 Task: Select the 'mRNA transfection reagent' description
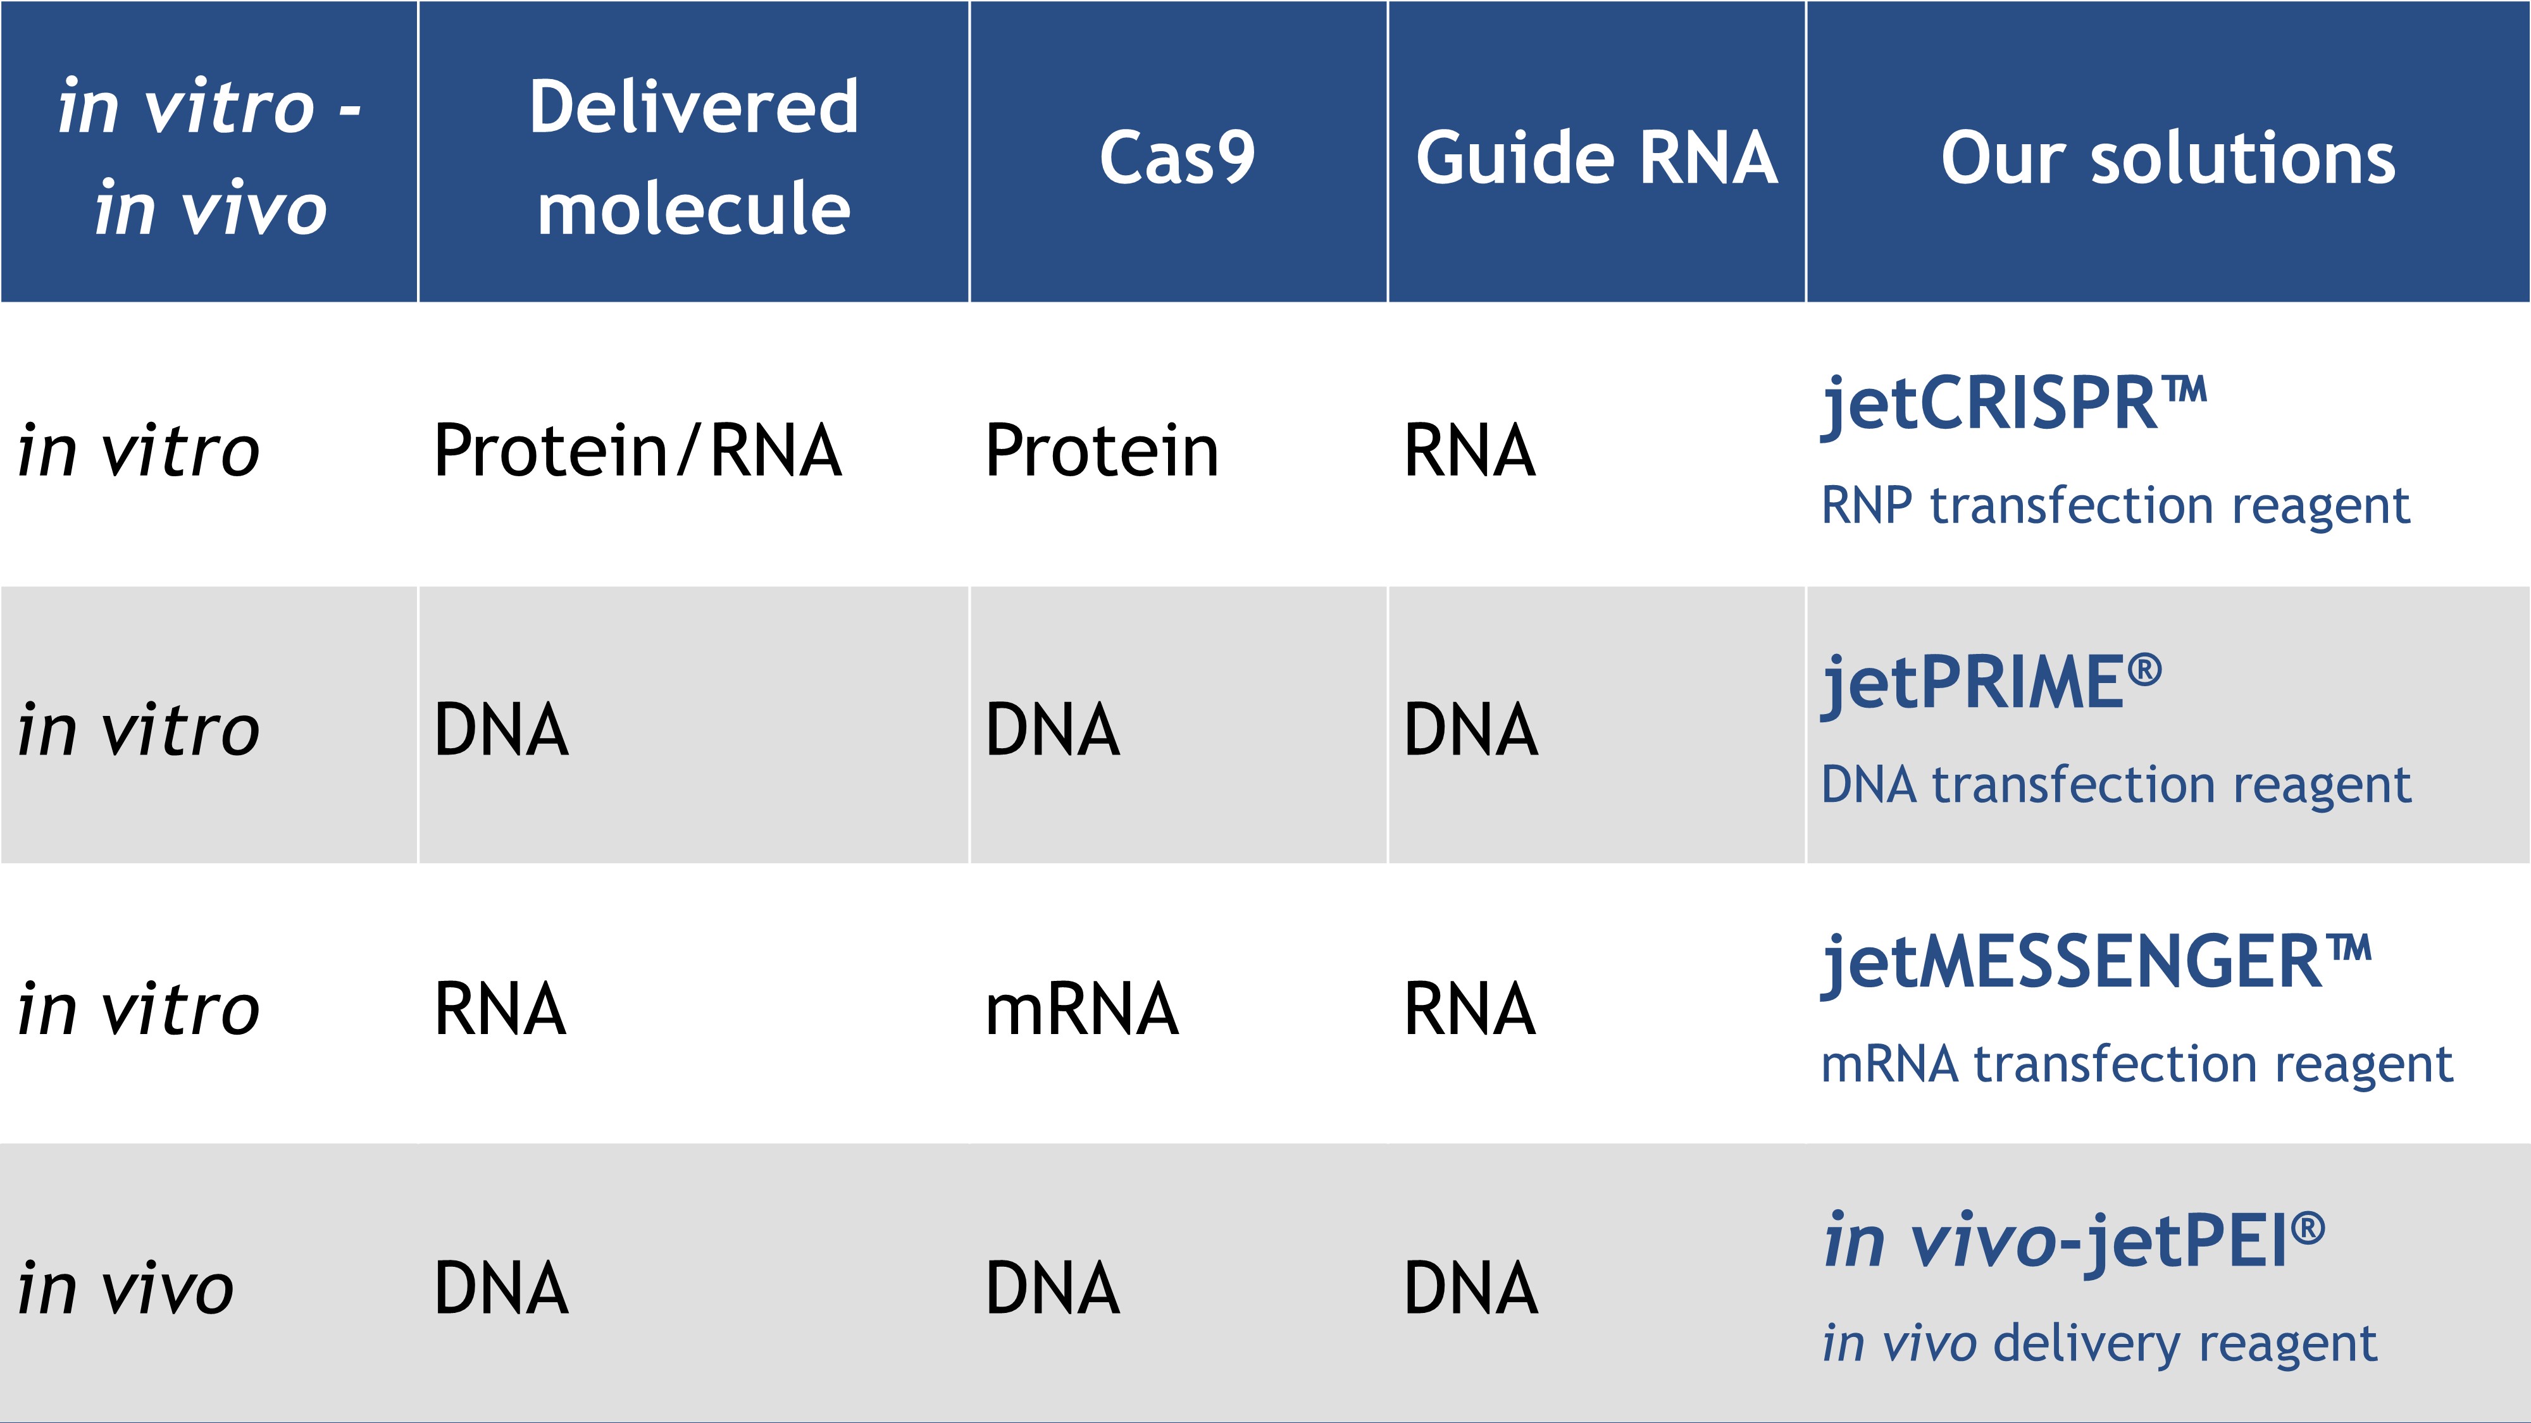coord(2136,1064)
